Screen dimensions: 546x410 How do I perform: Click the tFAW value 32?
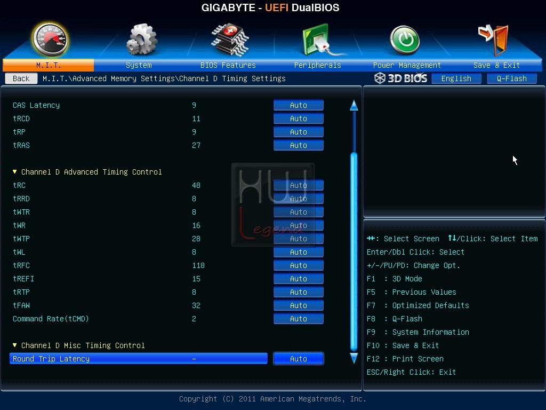196,305
